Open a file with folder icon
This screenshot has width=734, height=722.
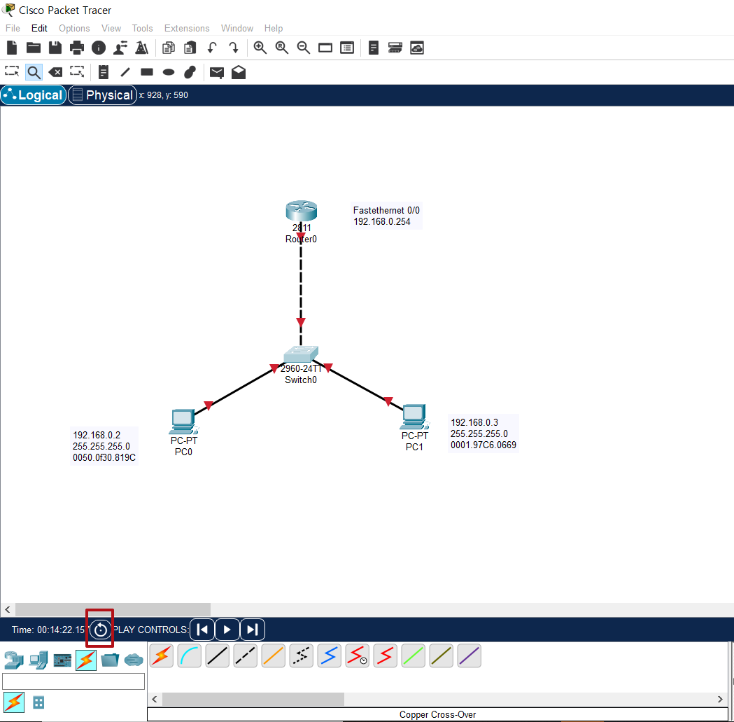[x=33, y=48]
